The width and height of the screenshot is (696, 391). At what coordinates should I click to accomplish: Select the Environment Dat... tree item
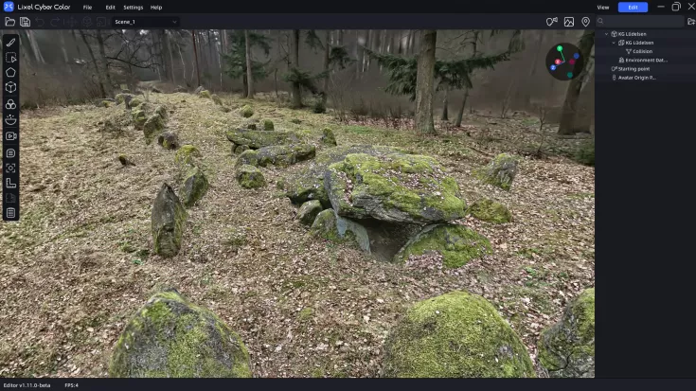646,60
